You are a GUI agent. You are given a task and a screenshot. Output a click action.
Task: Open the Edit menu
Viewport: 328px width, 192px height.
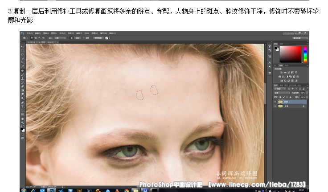point(38,33)
